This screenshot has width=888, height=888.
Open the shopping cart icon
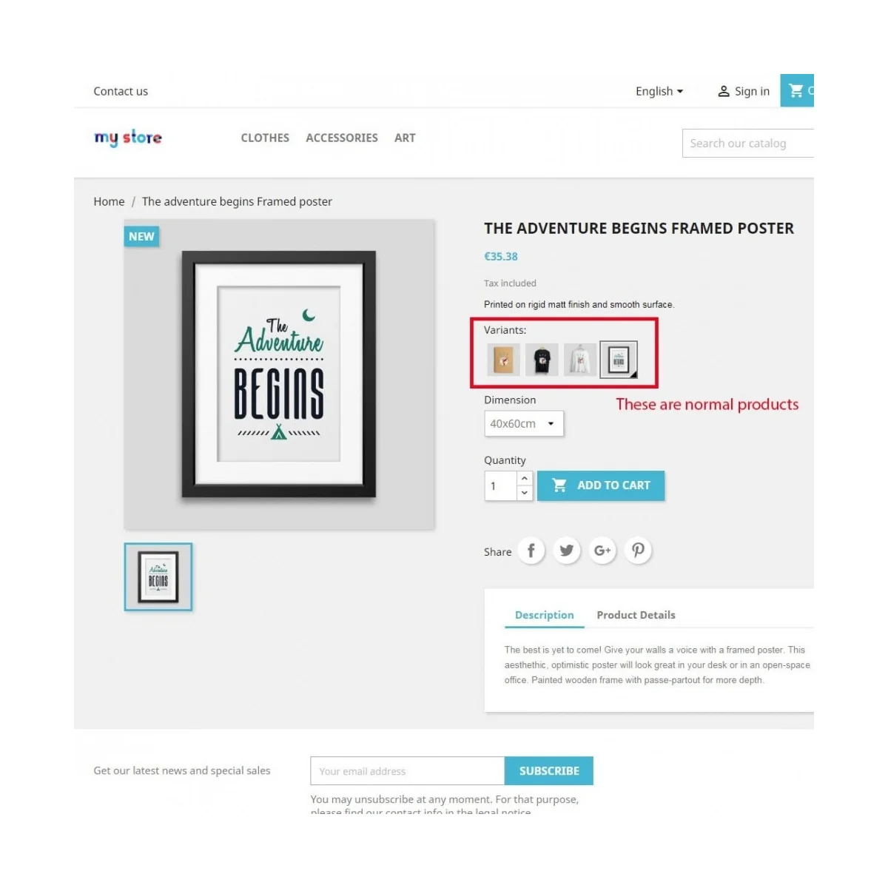pos(797,90)
